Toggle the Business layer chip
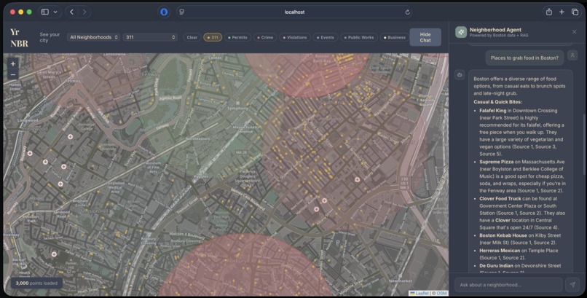 [395, 37]
